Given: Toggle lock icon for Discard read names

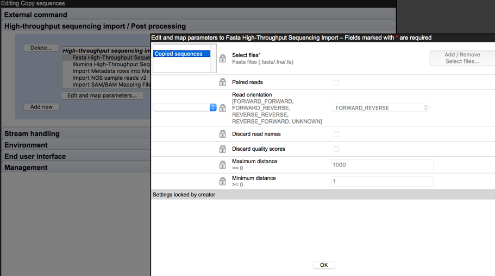Looking at the screenshot, I should click(223, 134).
